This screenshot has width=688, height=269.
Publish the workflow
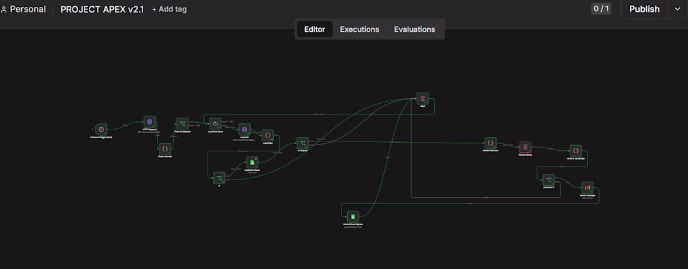pyautogui.click(x=644, y=9)
